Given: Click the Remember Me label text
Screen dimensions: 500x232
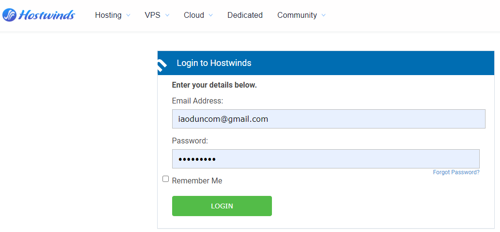Looking at the screenshot, I should pos(197,181).
